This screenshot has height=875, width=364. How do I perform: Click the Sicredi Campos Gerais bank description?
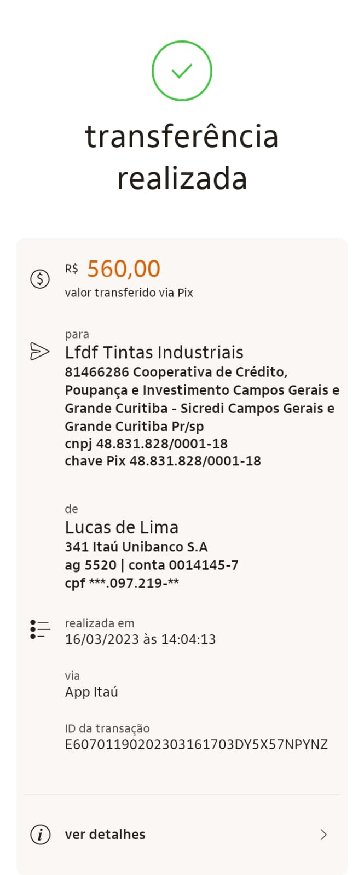tap(201, 399)
